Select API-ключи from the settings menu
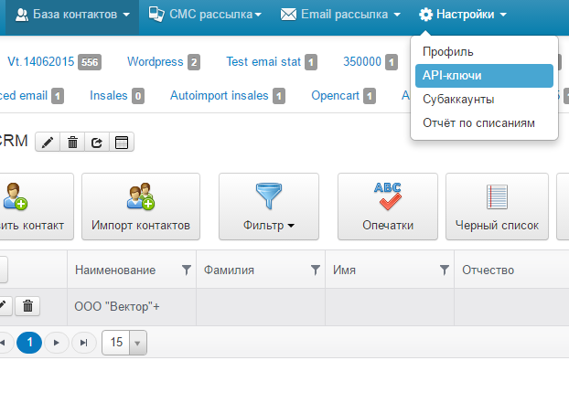 (x=484, y=76)
